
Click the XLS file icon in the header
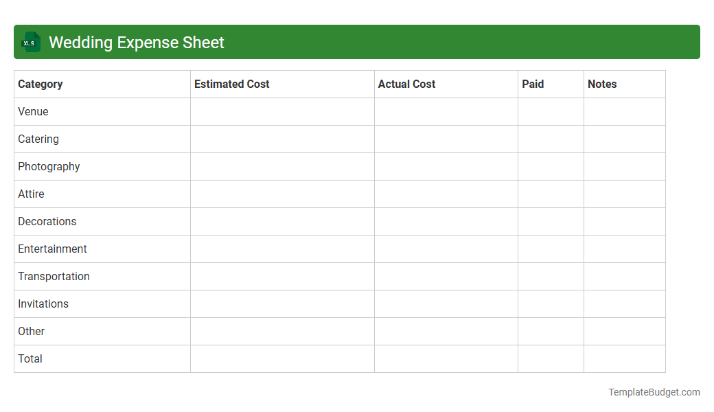tap(30, 42)
